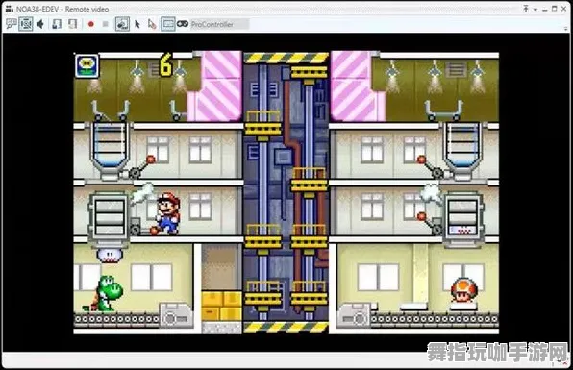This screenshot has height=370, width=573.
Task: Click the magnifier chat icon in toolbar
Action: click(11, 24)
